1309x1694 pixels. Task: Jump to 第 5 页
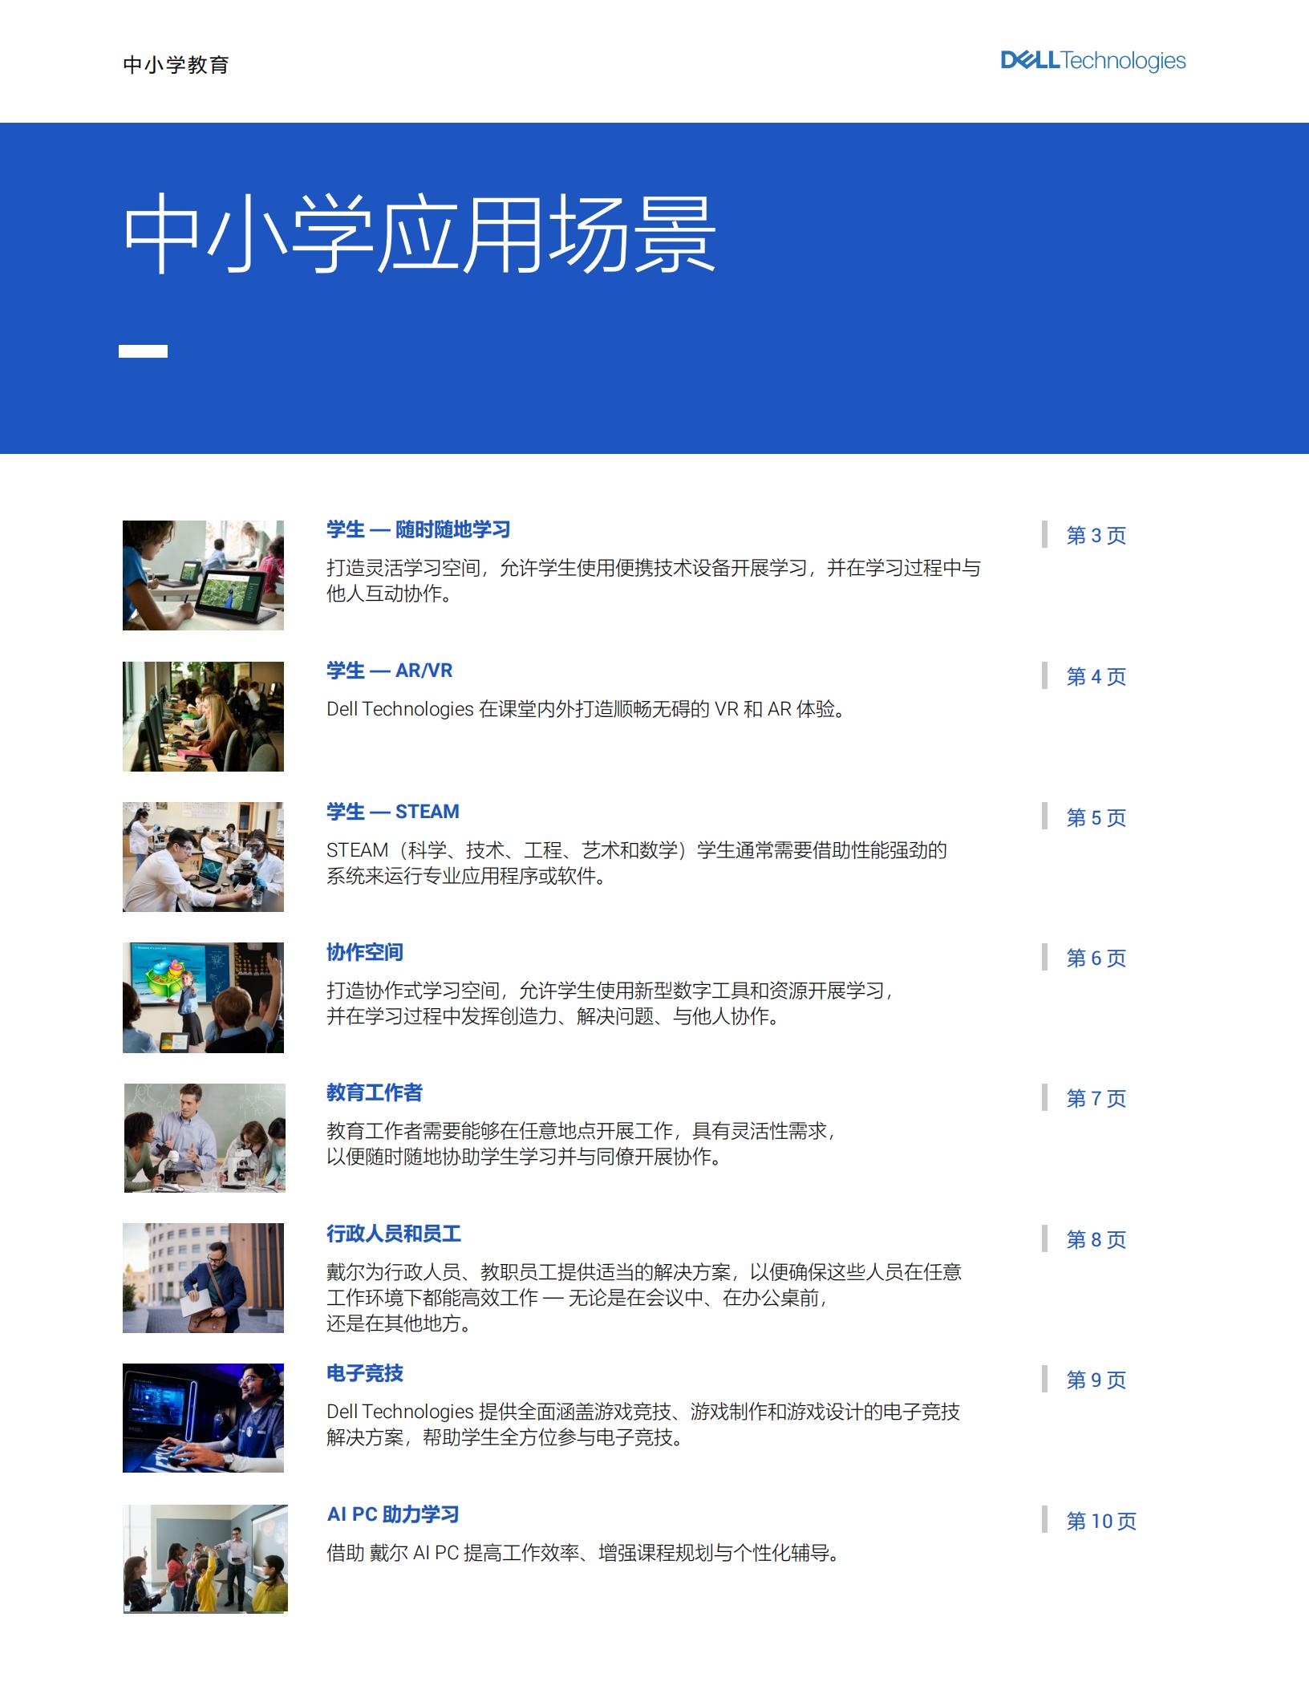1096,817
